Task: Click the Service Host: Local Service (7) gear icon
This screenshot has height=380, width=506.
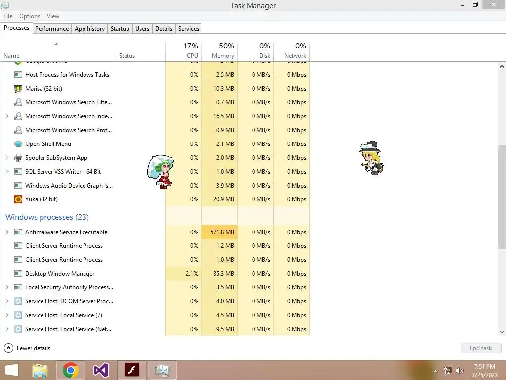Action: [18, 315]
